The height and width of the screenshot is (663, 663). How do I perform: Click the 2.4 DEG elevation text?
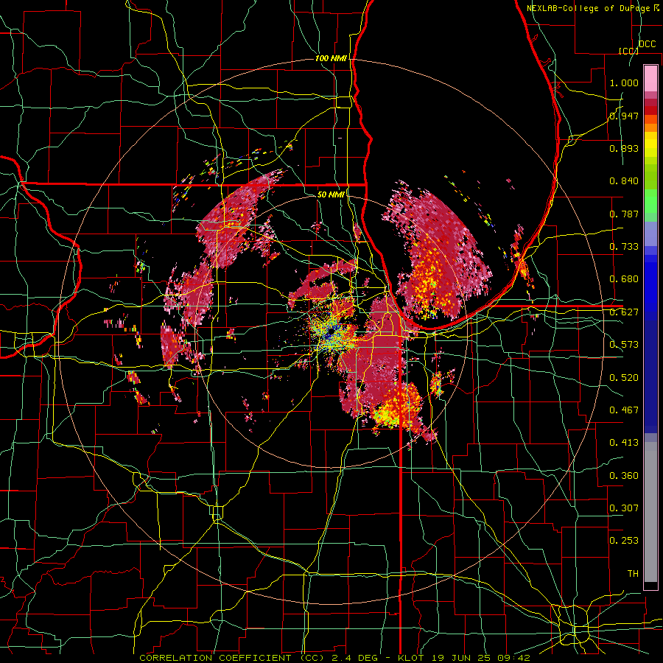[354, 658]
